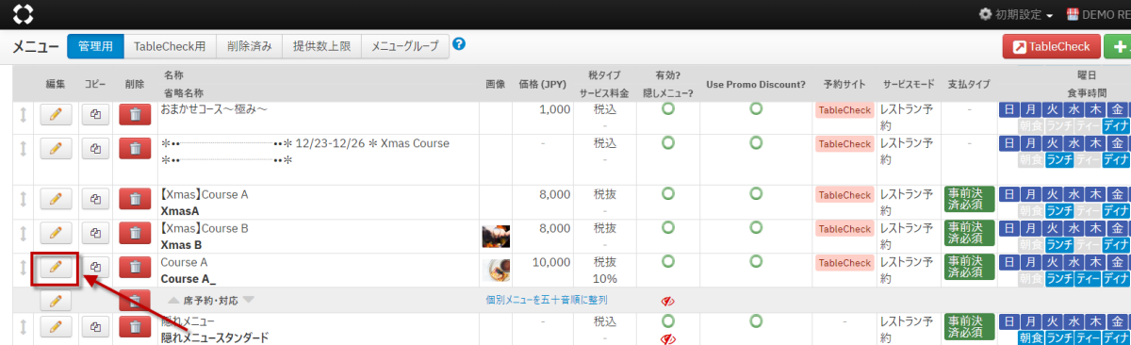
Task: Edit the 【Xmas】Course A menu
Action: click(55, 199)
